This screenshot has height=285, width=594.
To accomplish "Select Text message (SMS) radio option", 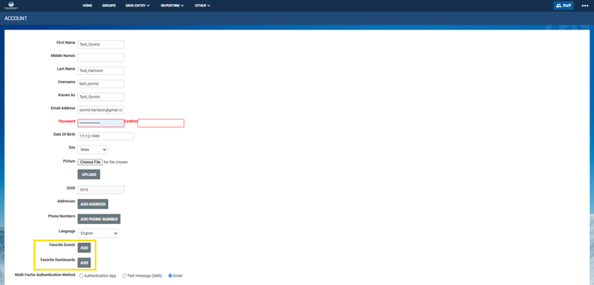I will (x=124, y=275).
